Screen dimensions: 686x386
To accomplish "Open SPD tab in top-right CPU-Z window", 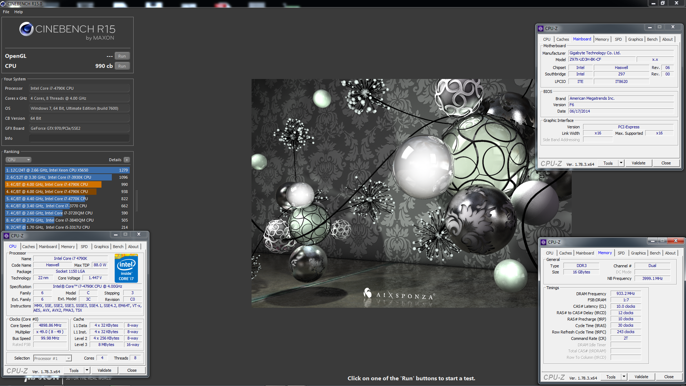I will click(x=618, y=39).
